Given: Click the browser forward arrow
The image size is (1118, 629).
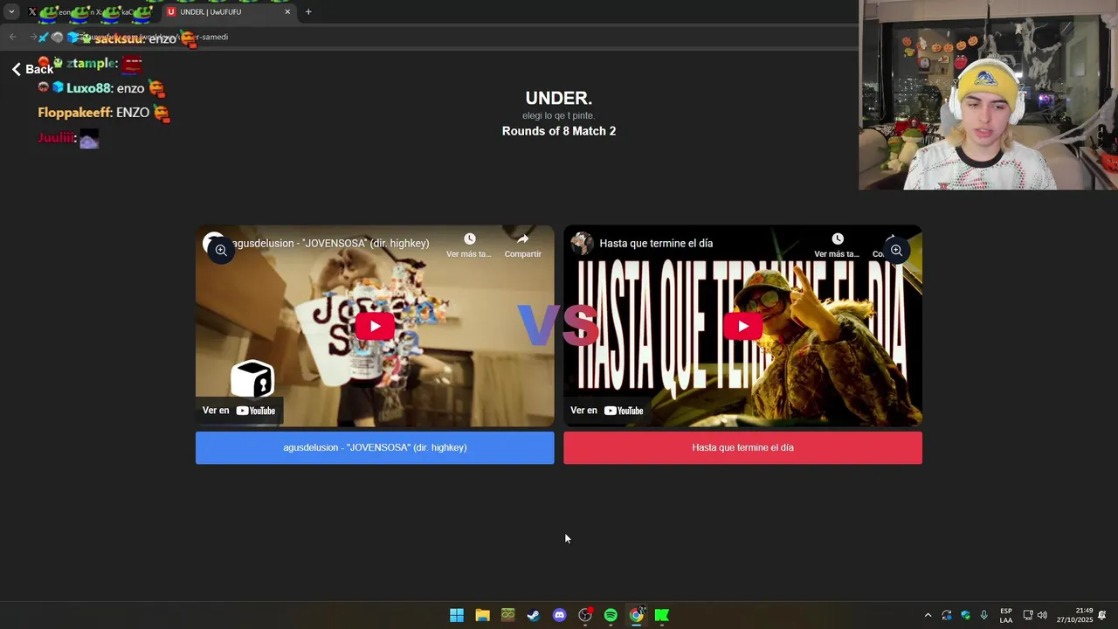Looking at the screenshot, I should (x=32, y=37).
